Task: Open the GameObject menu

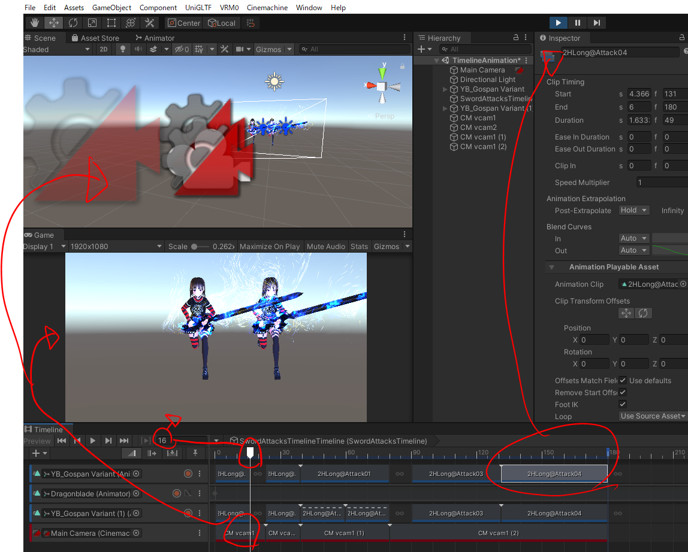Action: pos(111,7)
